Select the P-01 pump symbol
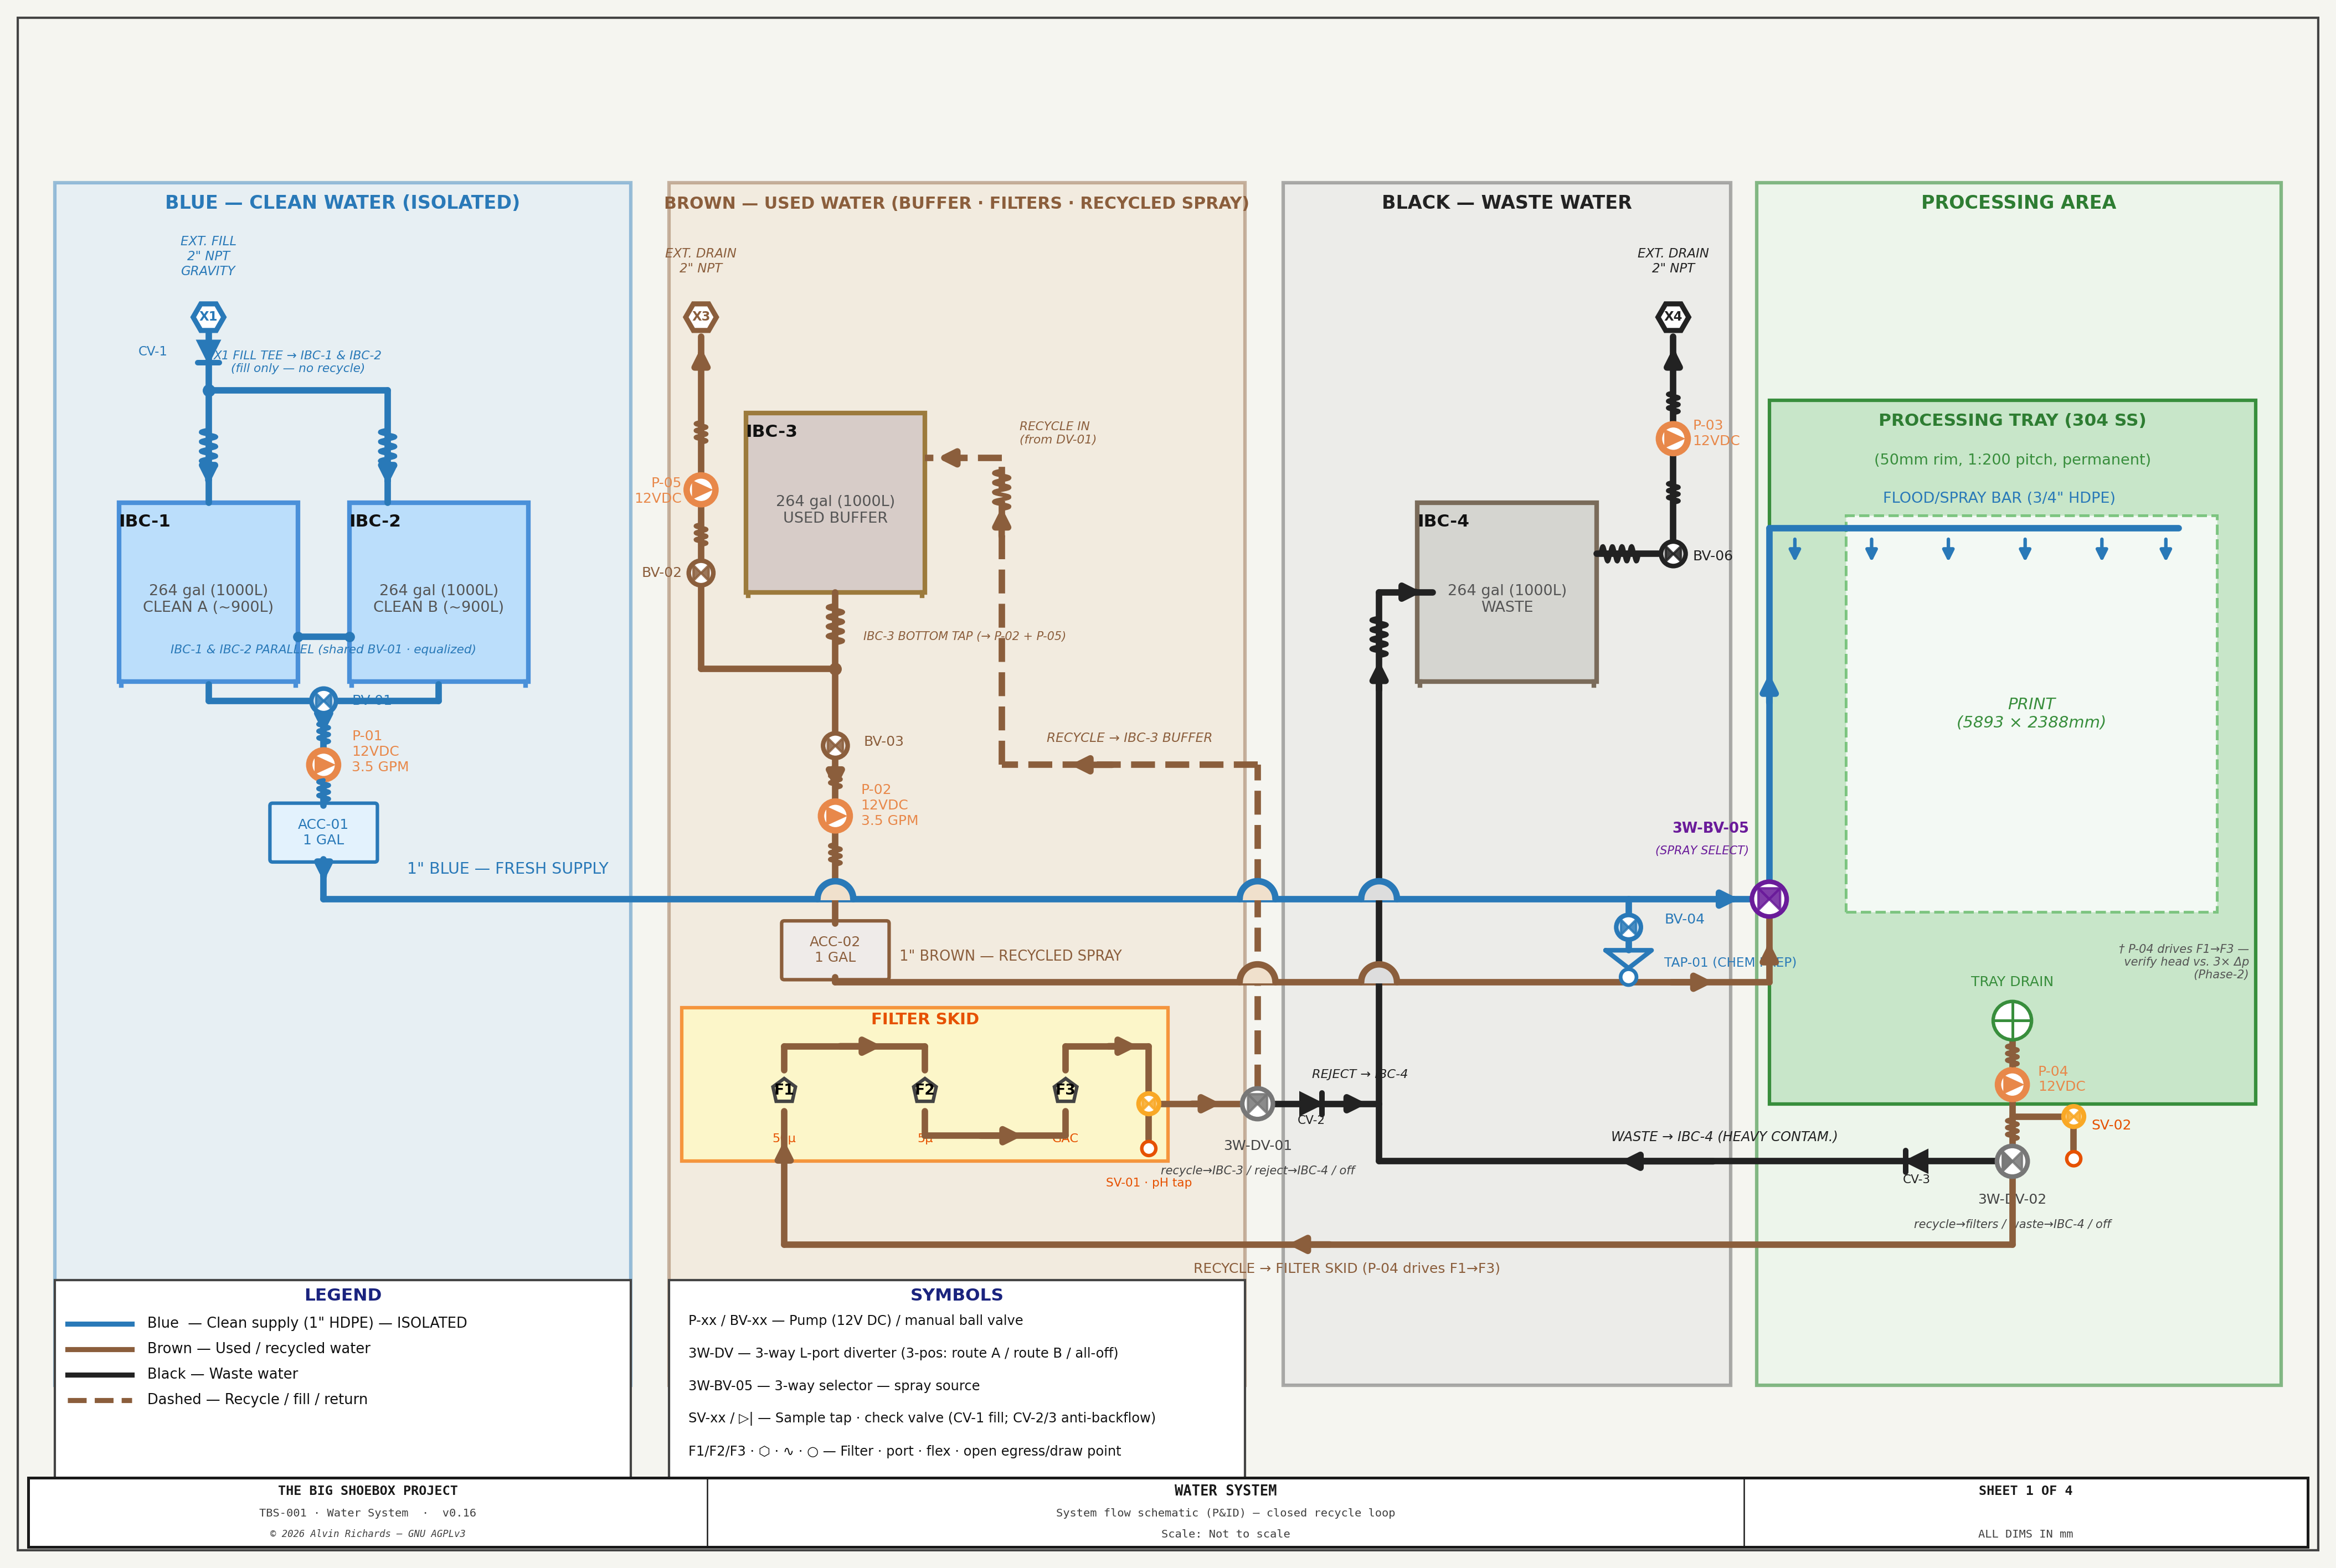The width and height of the screenshot is (2336, 1568). click(323, 765)
